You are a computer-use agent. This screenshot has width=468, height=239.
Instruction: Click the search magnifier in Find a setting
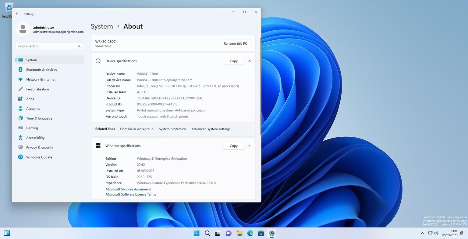click(x=79, y=46)
